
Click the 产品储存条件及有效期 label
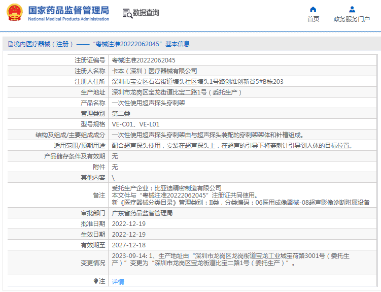[75, 156]
